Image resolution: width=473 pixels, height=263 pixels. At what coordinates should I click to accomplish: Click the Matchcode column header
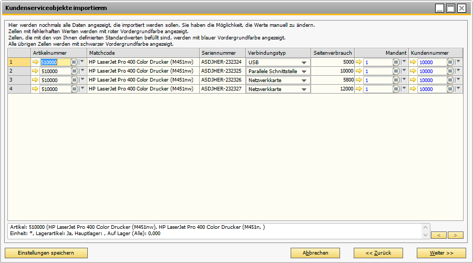[143, 53]
